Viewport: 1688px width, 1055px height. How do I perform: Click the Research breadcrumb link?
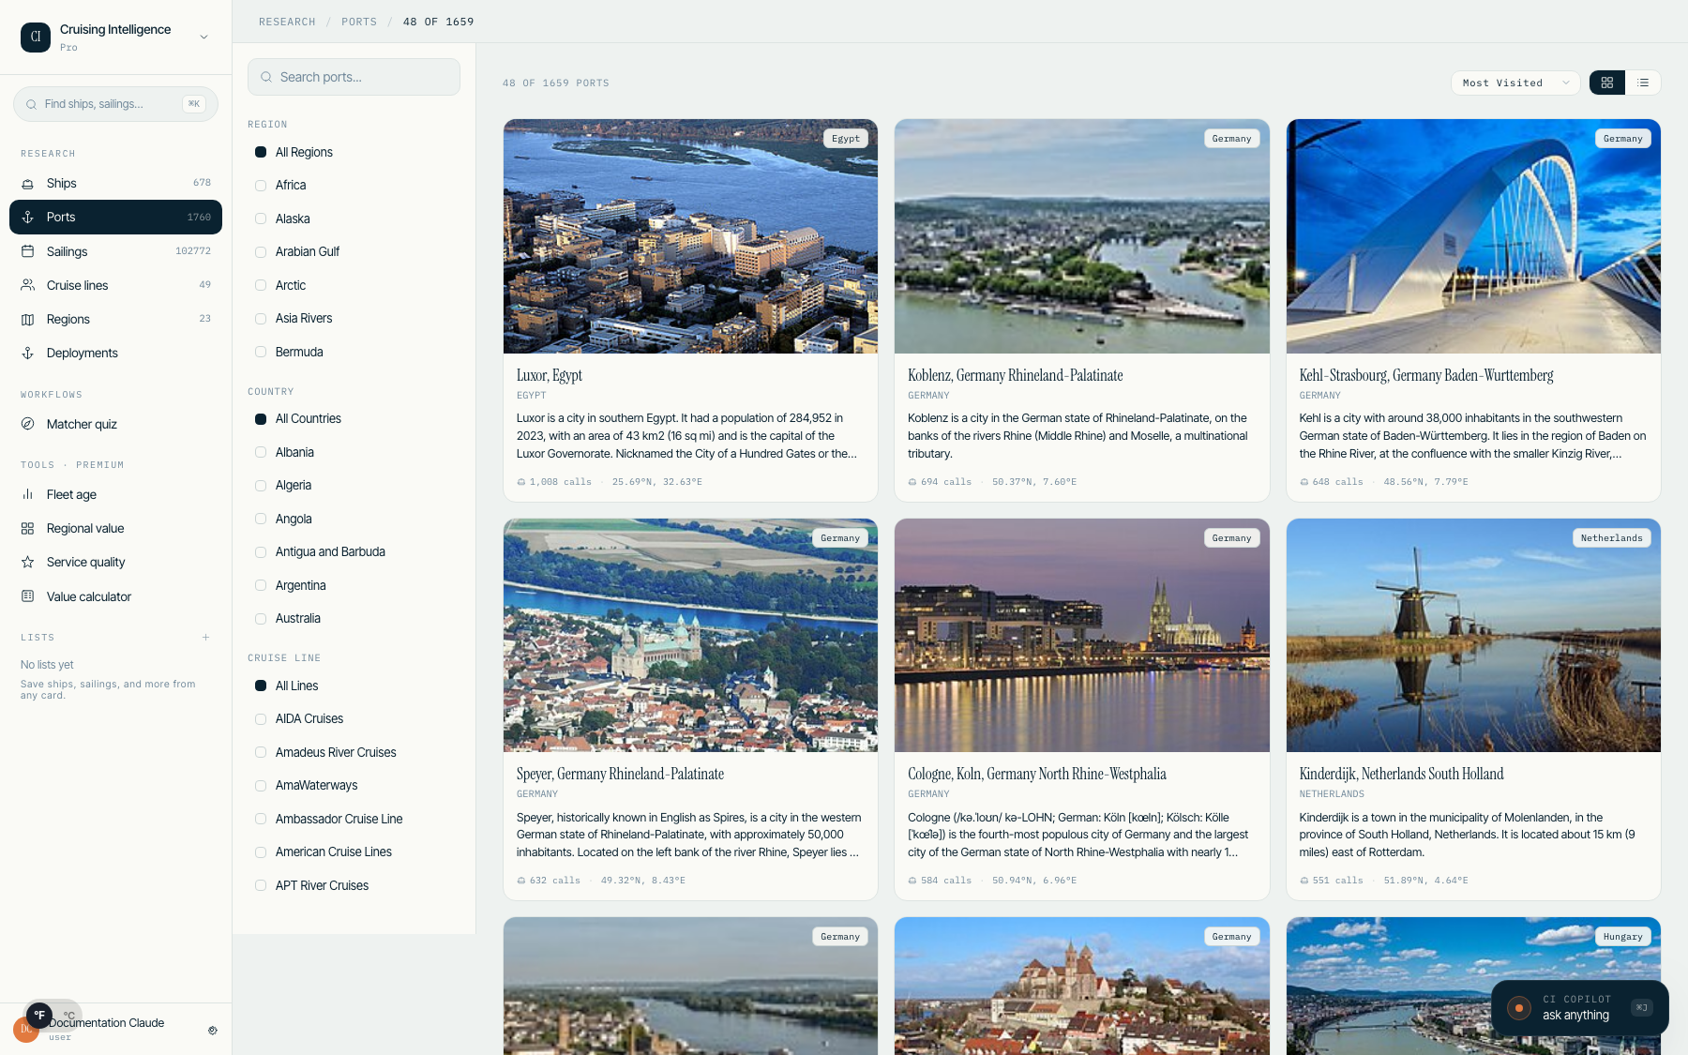click(x=287, y=22)
